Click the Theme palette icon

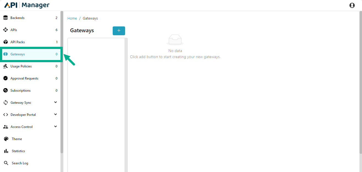[6, 139]
